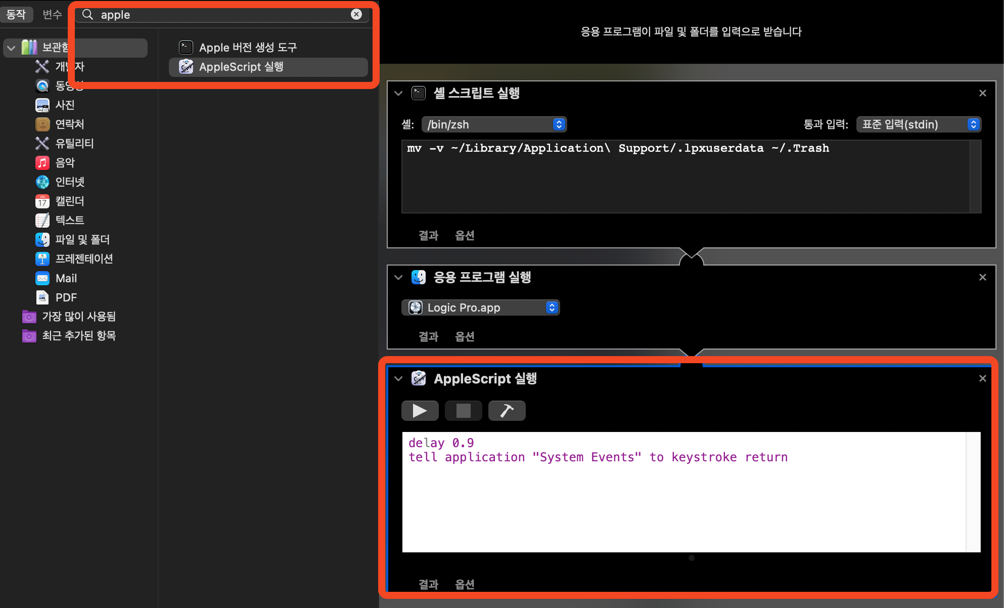Click the AppleScript run (play) button
The image size is (1004, 608).
tap(420, 411)
